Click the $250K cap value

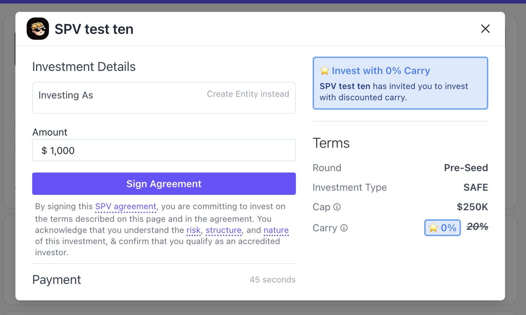point(472,207)
